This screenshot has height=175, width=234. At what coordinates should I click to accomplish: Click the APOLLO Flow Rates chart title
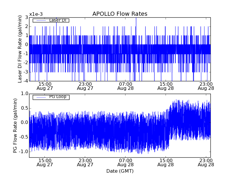pyautogui.click(x=120, y=14)
